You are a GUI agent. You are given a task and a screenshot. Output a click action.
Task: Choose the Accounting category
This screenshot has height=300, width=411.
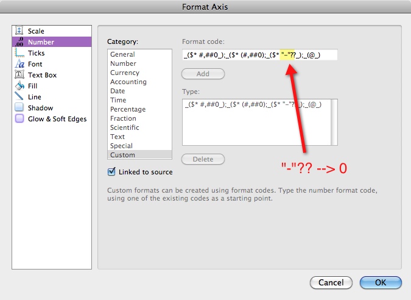click(128, 82)
